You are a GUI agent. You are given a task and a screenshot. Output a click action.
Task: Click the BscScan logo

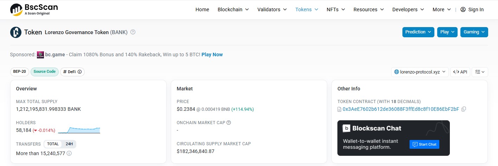[x=34, y=9]
